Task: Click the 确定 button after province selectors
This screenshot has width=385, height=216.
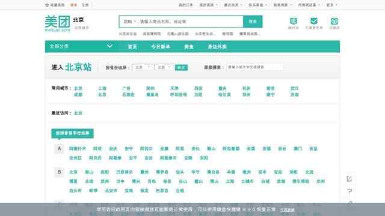Action: [x=181, y=68]
